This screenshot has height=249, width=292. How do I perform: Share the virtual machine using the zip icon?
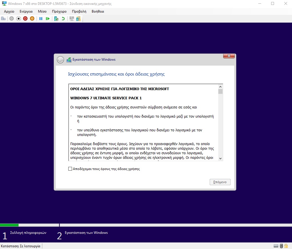(x=78, y=19)
